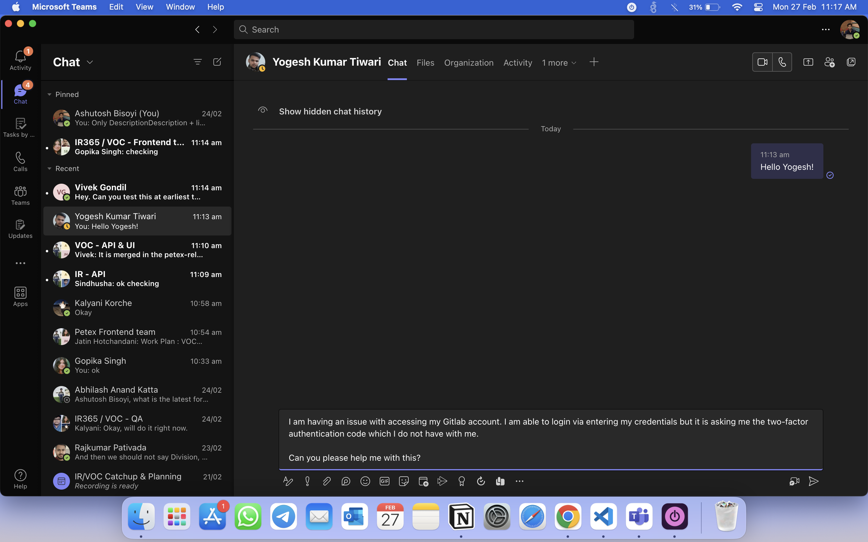Start a video call with Yogesh
868x542 pixels.
[x=762, y=62]
